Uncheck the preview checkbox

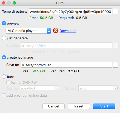(4, 23)
